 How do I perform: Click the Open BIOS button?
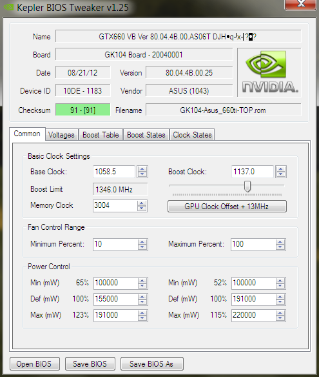[x=35, y=364]
